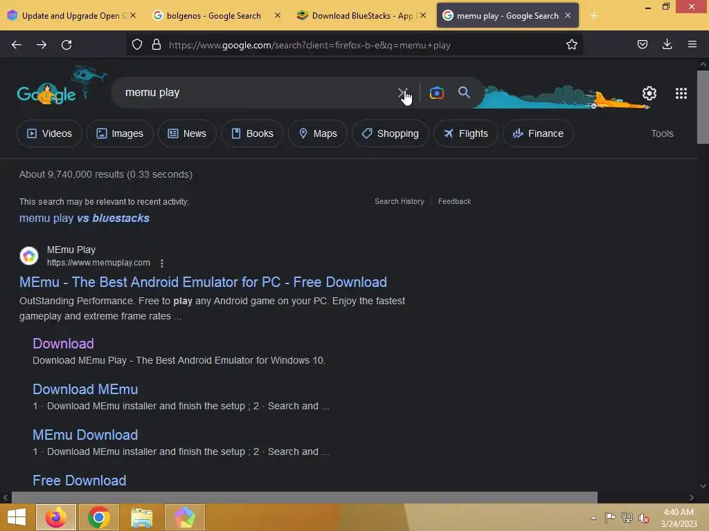The width and height of the screenshot is (709, 531).
Task: Filter results by Images
Action: (x=120, y=133)
